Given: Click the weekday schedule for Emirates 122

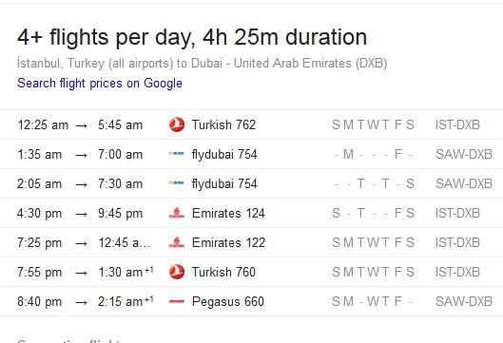Looking at the screenshot, I should [373, 242].
